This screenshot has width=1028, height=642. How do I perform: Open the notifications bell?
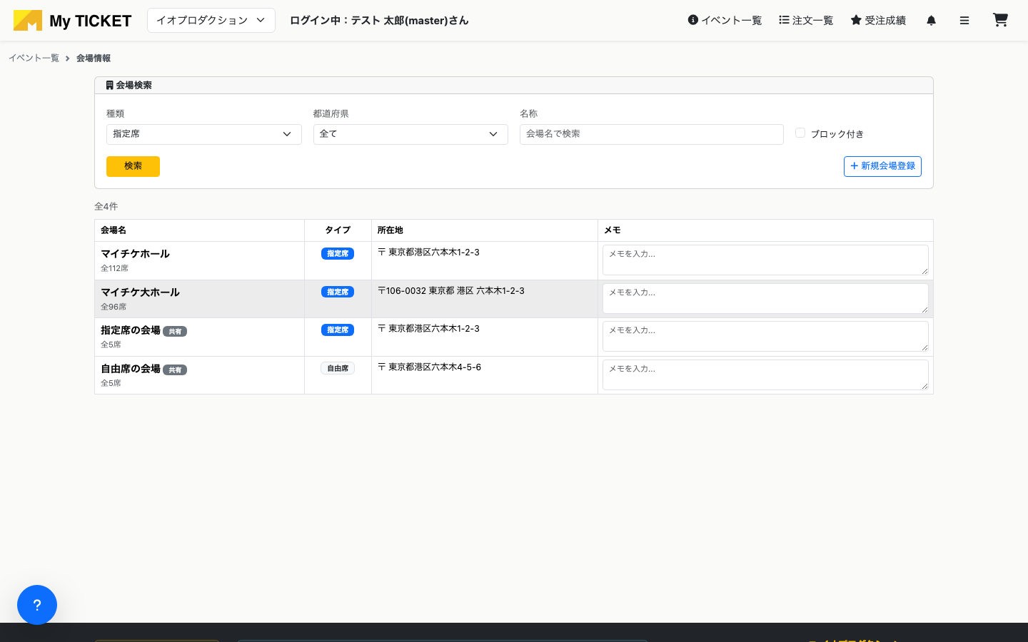point(931,21)
